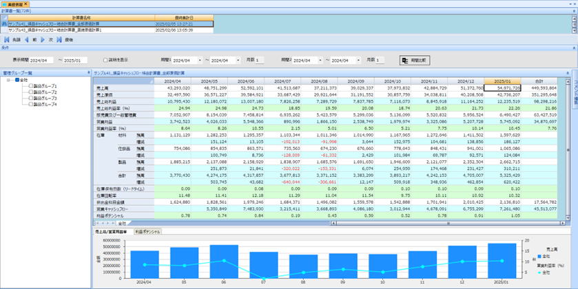Click the last-sheet arrow in the sheet tab navigator
Screen dimensions: 578x289
(113, 223)
